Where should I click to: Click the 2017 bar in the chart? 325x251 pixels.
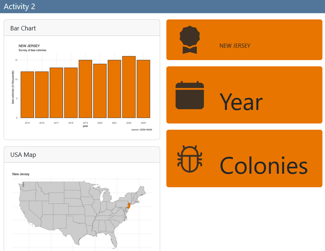click(x=56, y=93)
